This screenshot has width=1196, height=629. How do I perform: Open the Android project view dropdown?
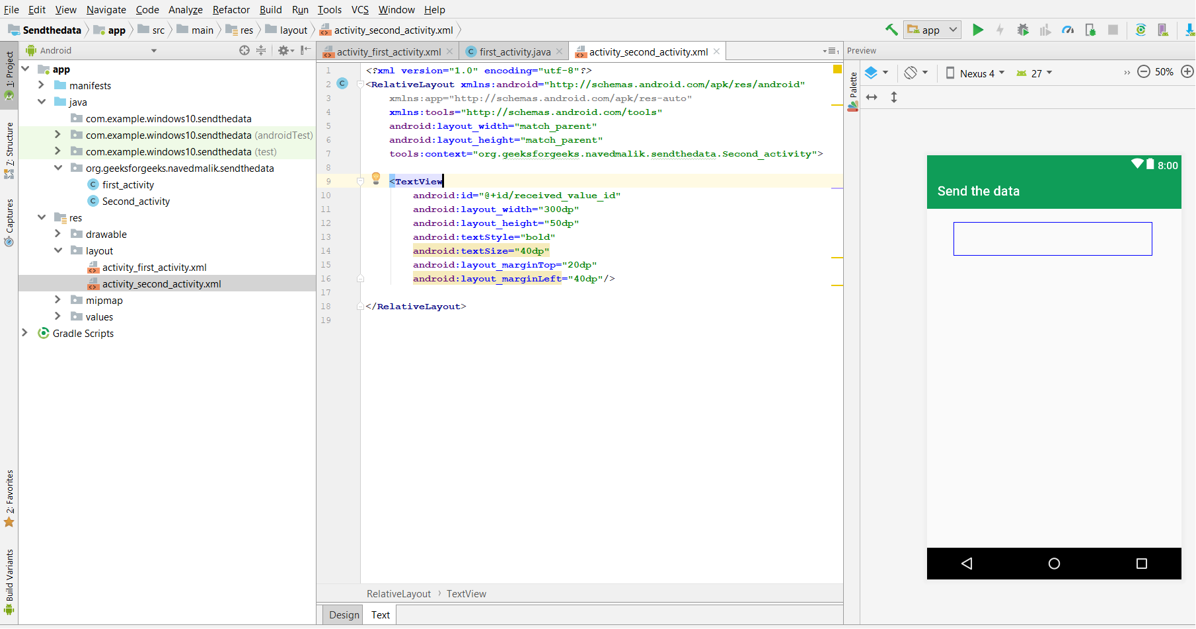(x=91, y=50)
